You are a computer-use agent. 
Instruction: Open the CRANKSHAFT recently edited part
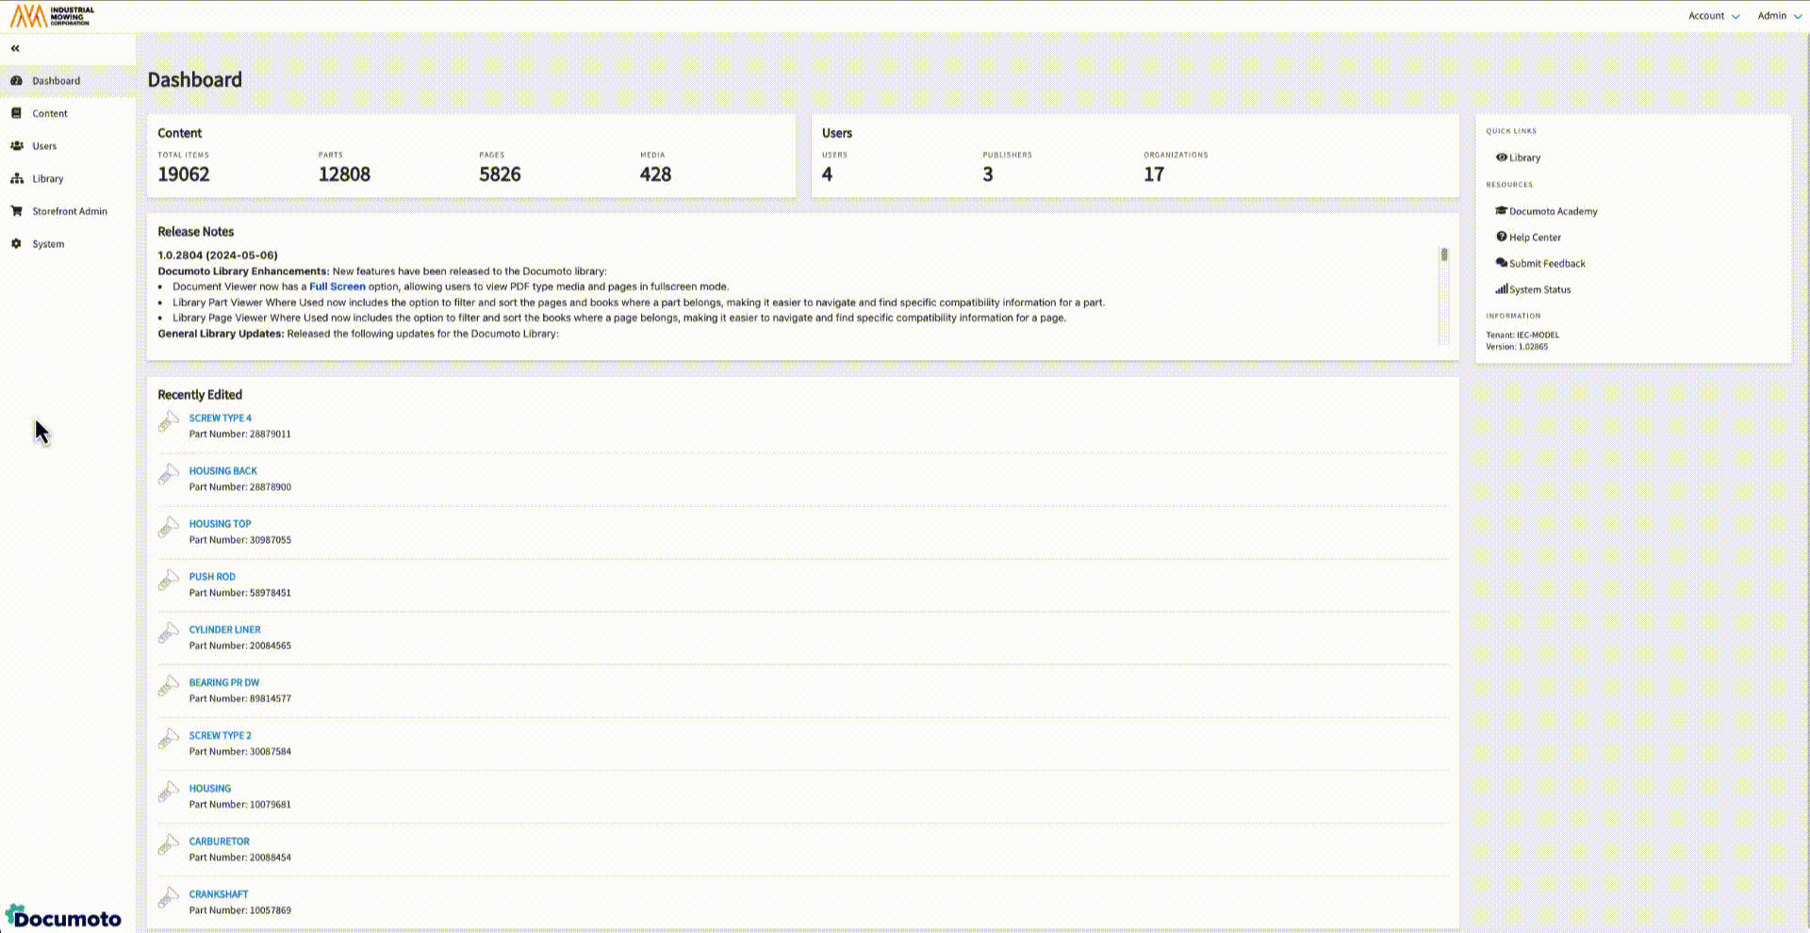click(219, 894)
